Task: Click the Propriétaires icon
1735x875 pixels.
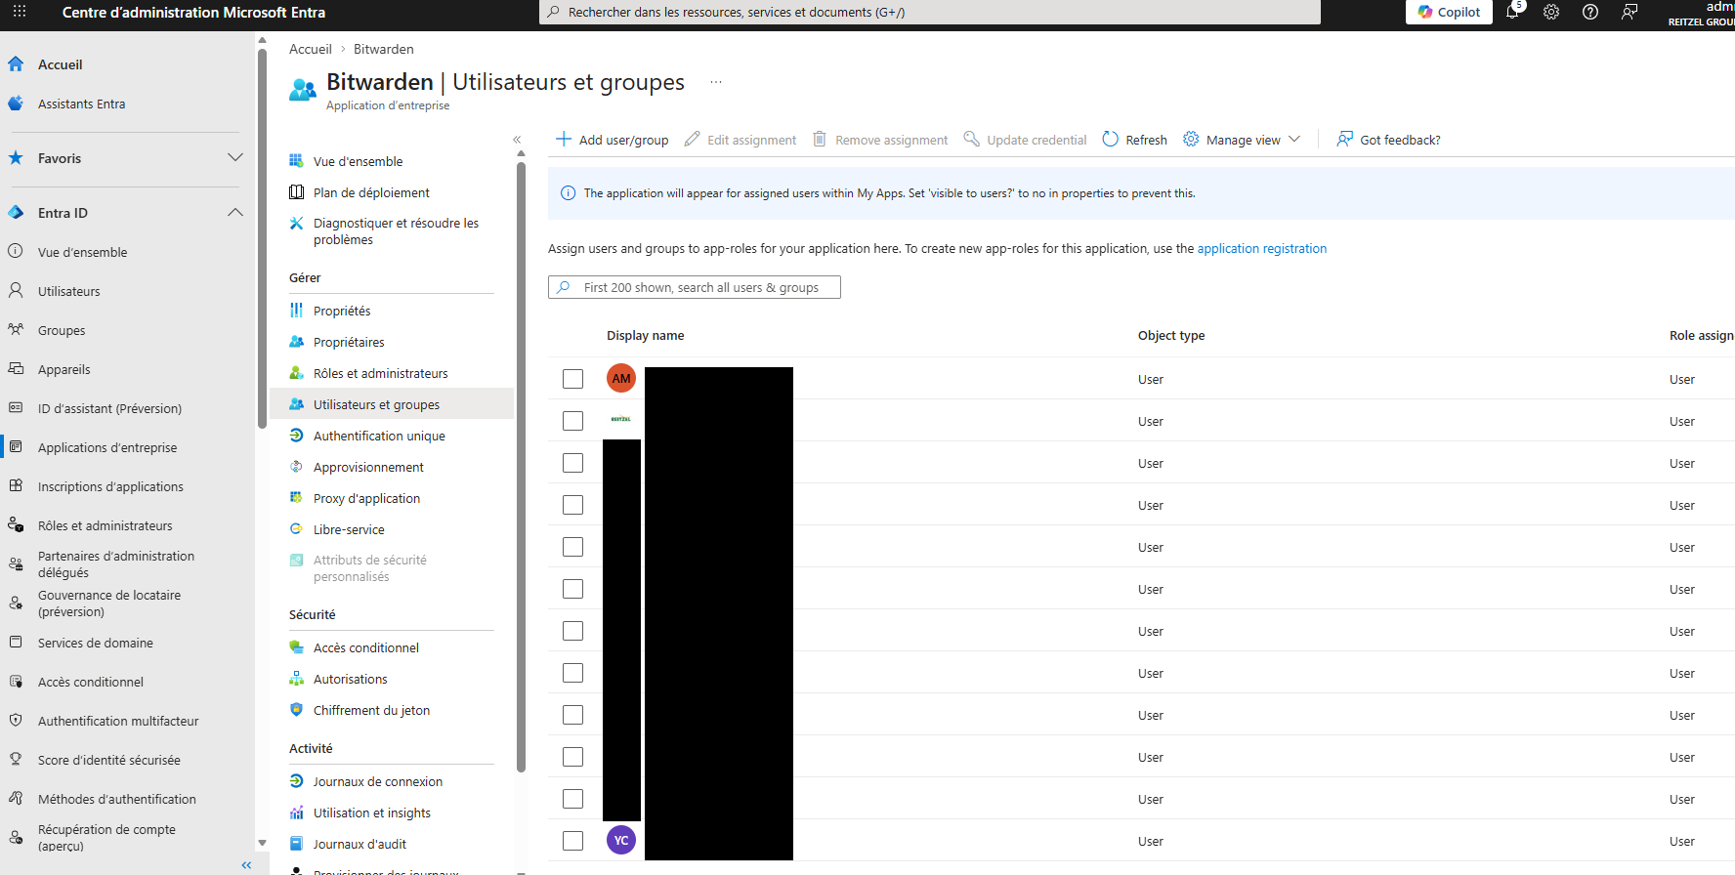Action: [297, 342]
